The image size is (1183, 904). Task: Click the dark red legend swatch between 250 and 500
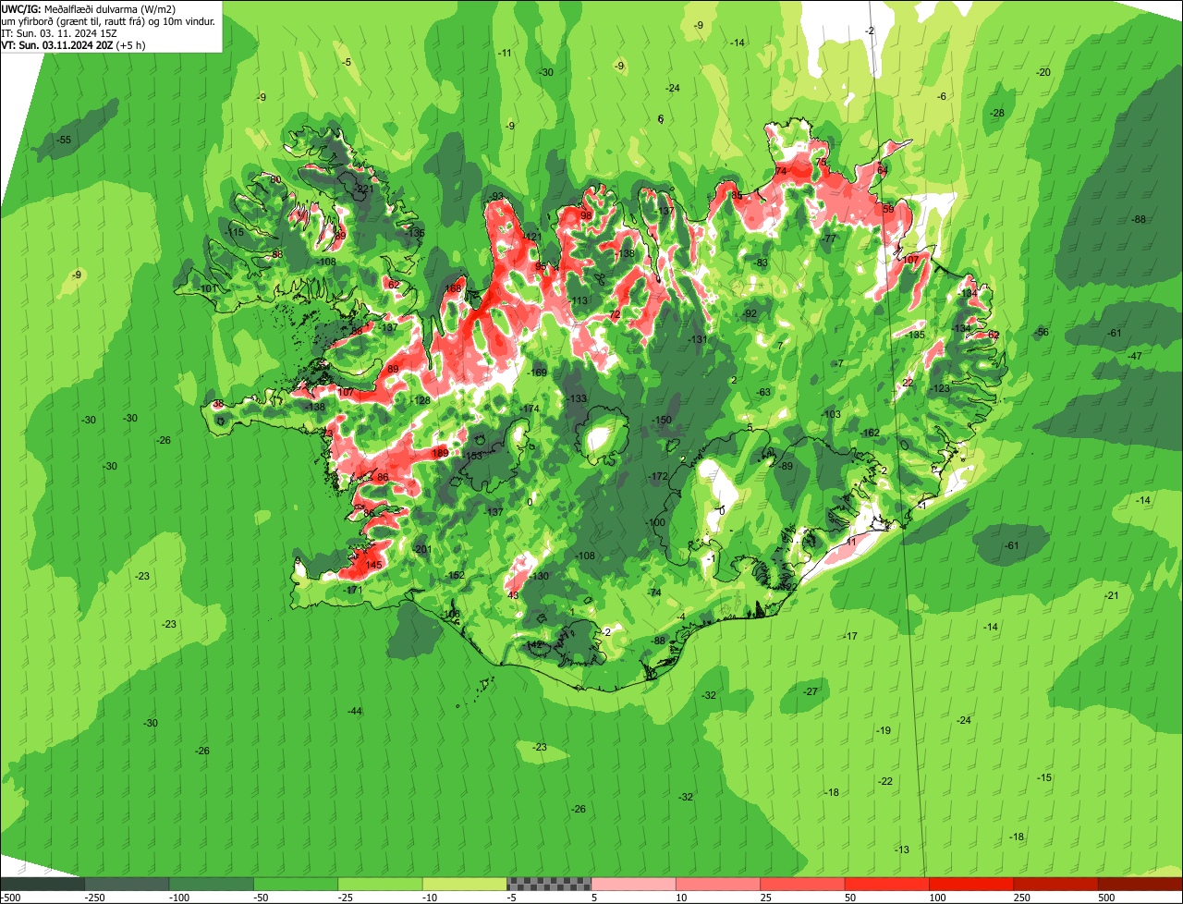coord(1056,884)
